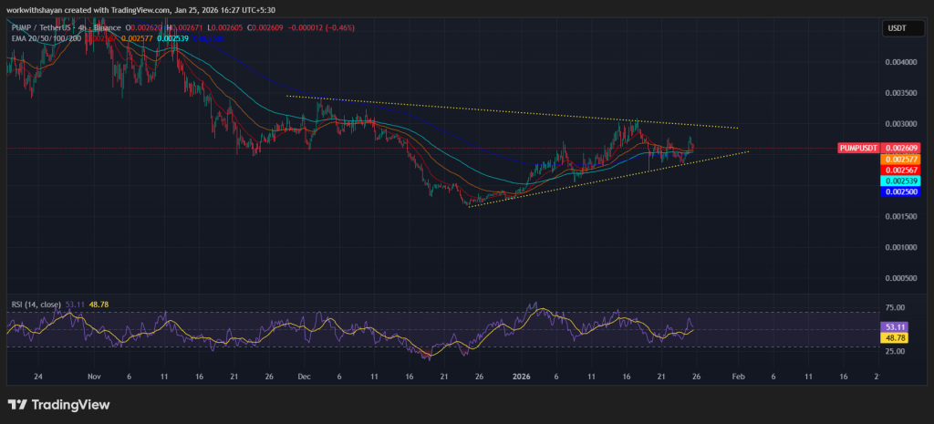Select the RSI (14, close) indicator legend

pyautogui.click(x=36, y=305)
